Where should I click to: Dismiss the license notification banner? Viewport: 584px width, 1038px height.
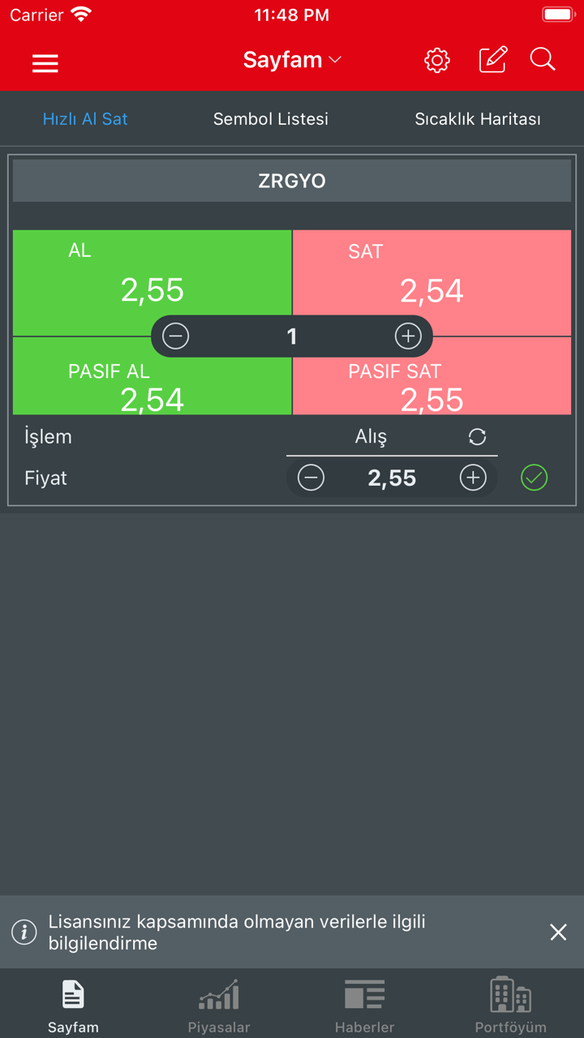(x=558, y=932)
